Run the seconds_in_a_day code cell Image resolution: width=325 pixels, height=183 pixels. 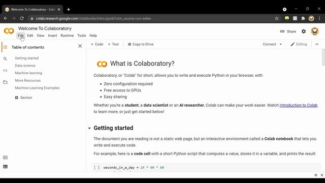click(96, 167)
